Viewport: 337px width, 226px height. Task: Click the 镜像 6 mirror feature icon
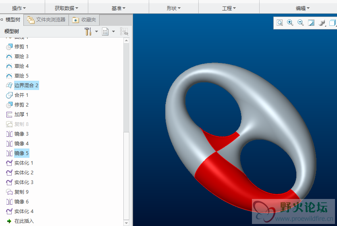pyautogui.click(x=9, y=202)
